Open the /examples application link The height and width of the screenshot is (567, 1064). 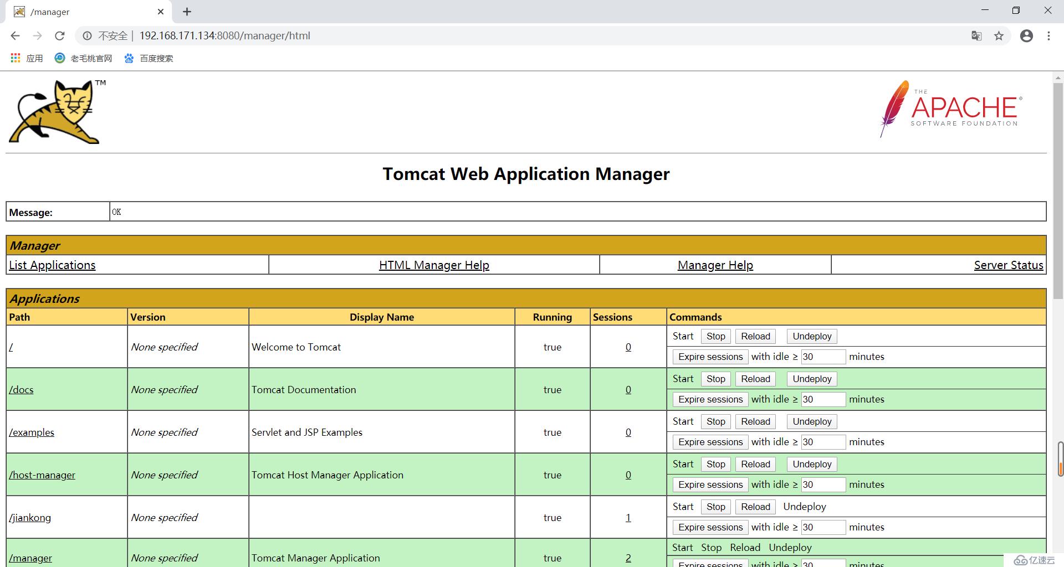(32, 432)
